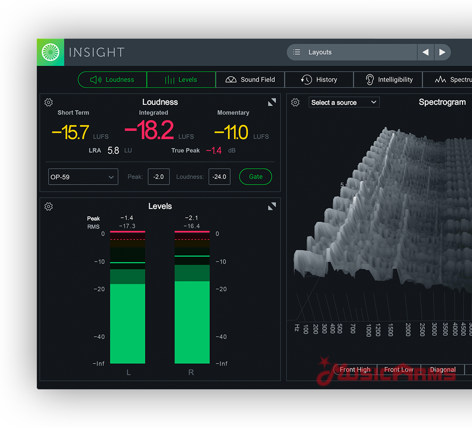Switch to the Sound Field tab
The width and height of the screenshot is (472, 428).
pyautogui.click(x=250, y=80)
